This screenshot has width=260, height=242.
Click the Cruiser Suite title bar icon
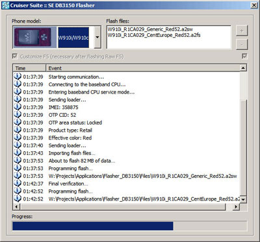point(5,5)
